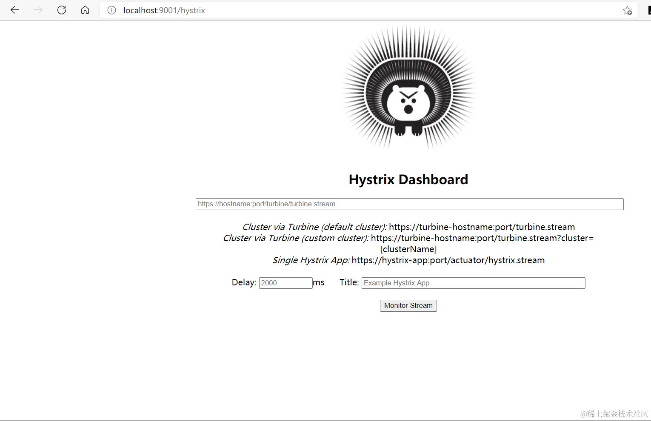
Task: Click the [clusterName] placeholder text
Action: [x=408, y=249]
